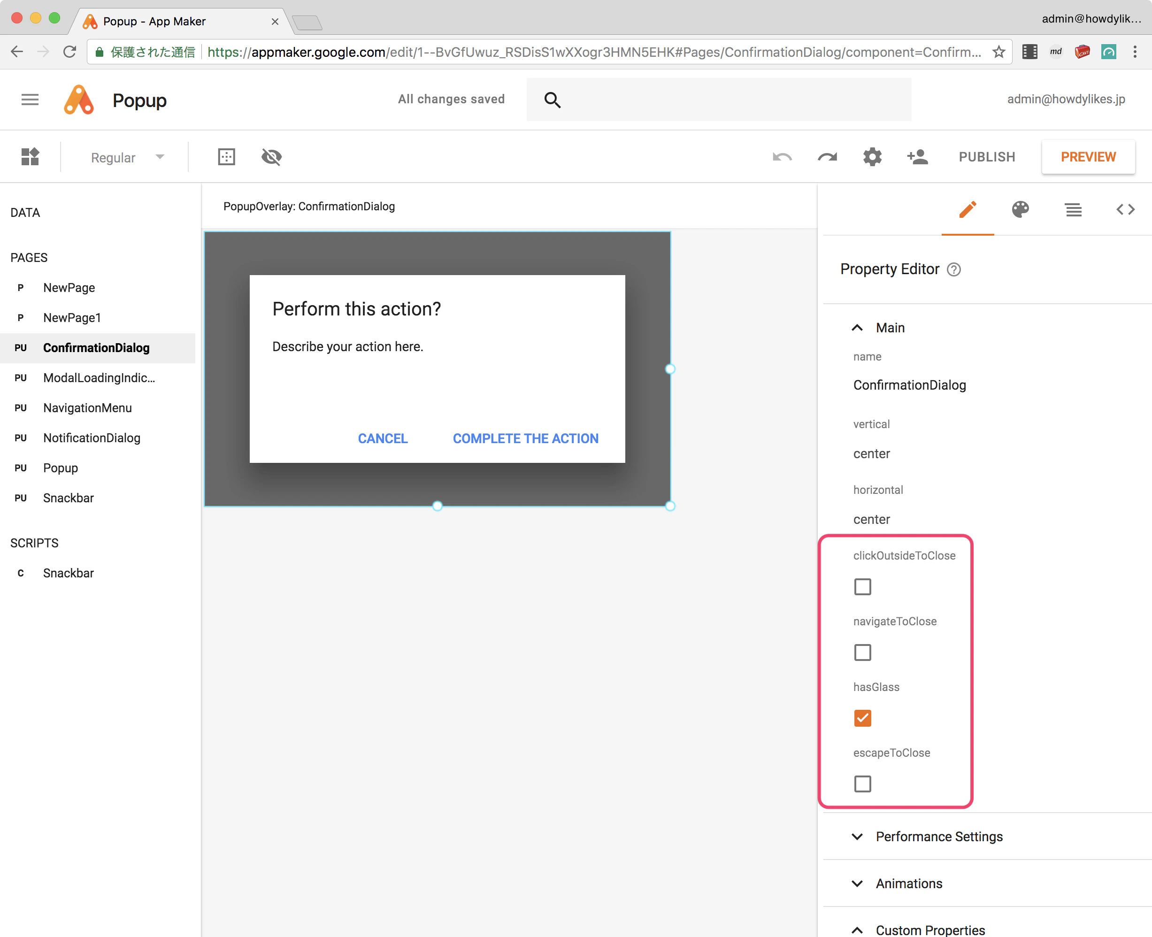Go back in browser history
This screenshot has width=1152, height=937.
tap(17, 52)
